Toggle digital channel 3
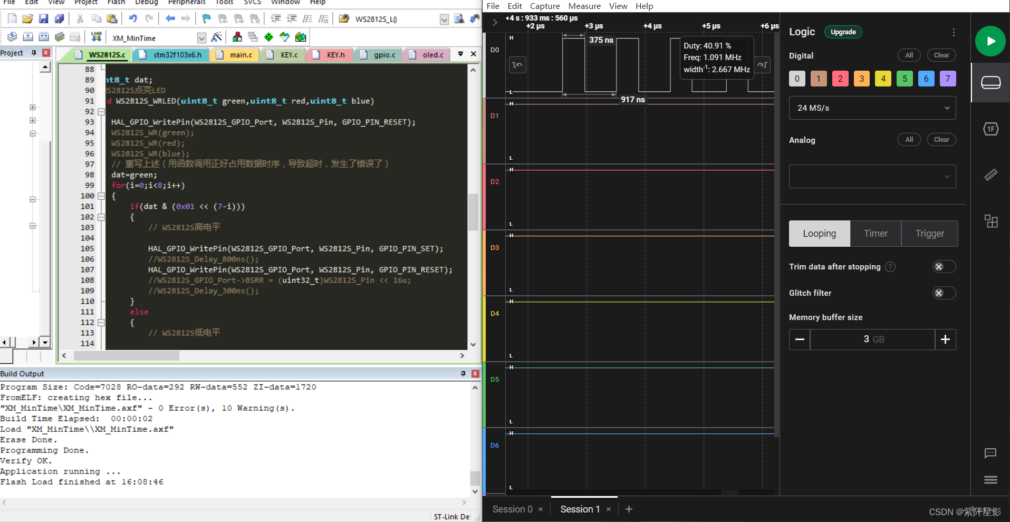Image resolution: width=1010 pixels, height=522 pixels. coord(862,79)
